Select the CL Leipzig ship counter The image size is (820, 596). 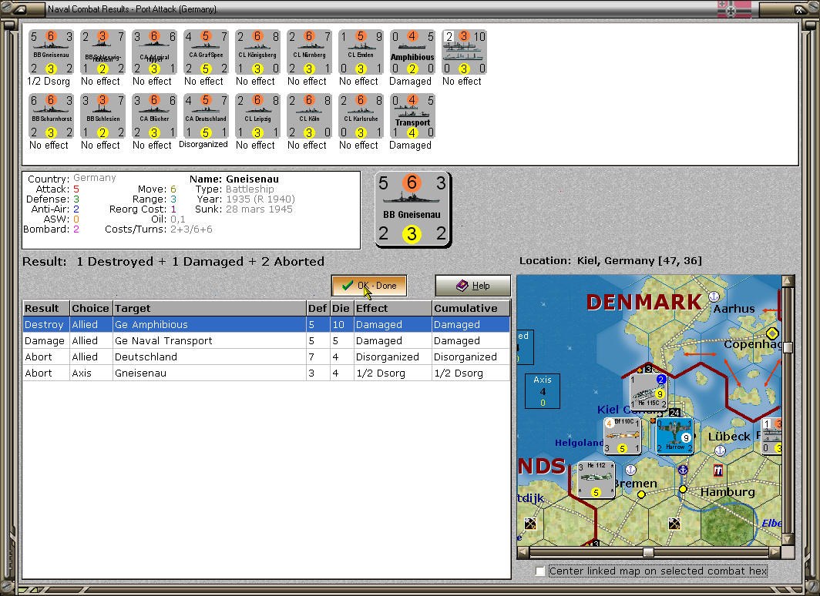click(x=257, y=116)
